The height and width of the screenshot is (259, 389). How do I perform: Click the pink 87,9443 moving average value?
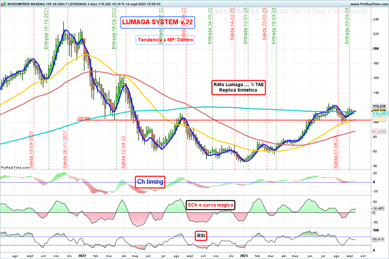tap(379, 131)
